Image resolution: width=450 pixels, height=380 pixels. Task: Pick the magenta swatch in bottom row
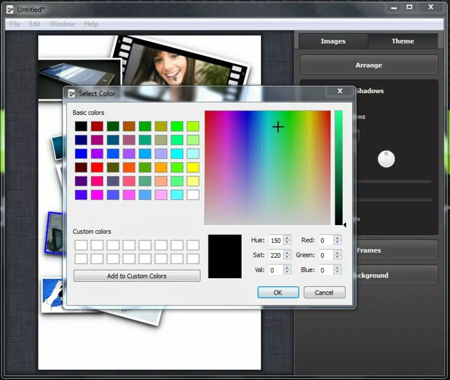(97, 195)
